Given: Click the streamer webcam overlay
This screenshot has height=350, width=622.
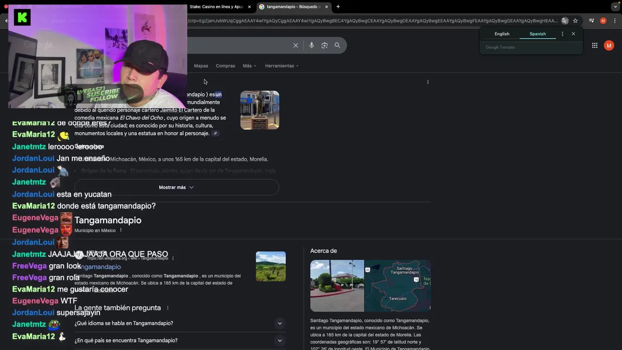Looking at the screenshot, I should pos(98,56).
